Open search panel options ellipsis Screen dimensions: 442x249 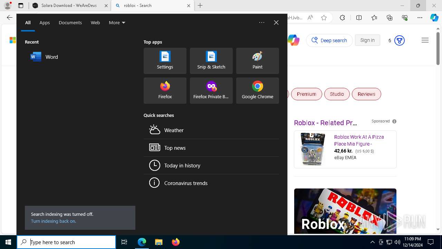pos(262,22)
